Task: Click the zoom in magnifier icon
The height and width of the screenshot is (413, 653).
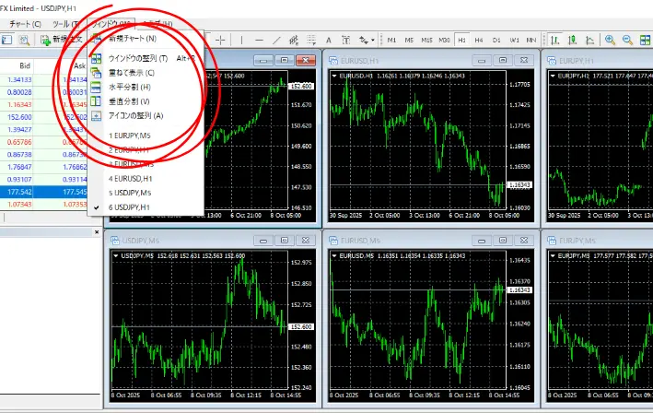Action: tap(611, 40)
